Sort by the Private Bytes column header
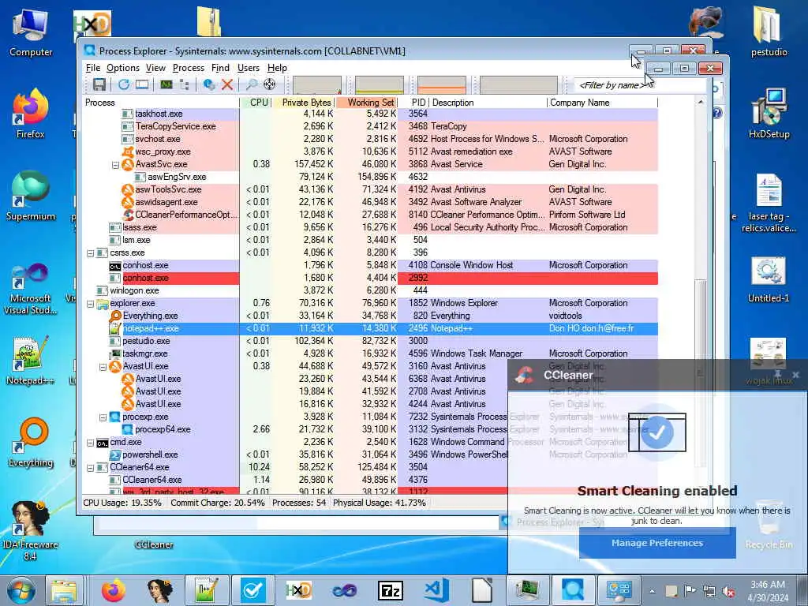The image size is (808, 606). point(304,103)
